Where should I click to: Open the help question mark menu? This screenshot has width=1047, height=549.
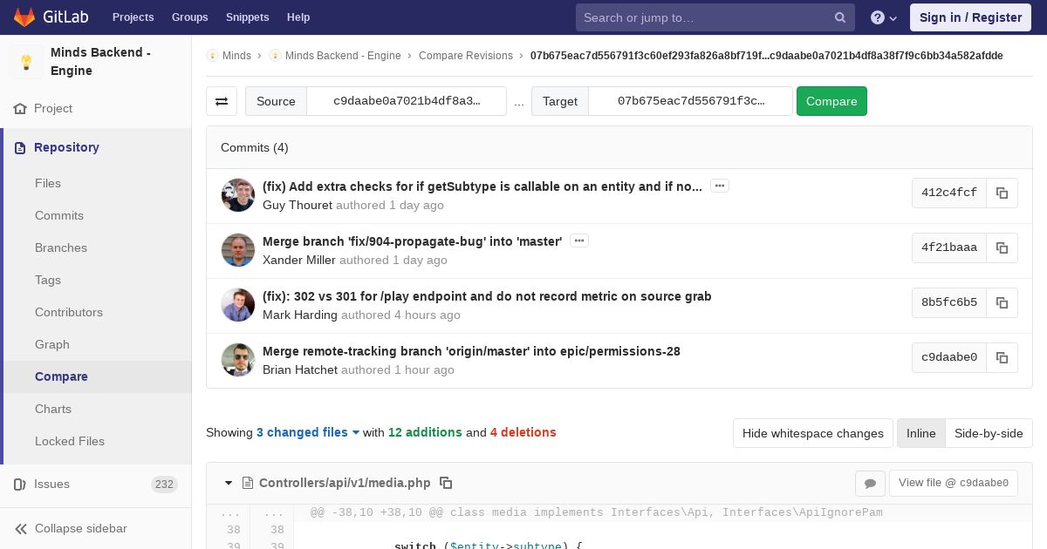point(884,17)
